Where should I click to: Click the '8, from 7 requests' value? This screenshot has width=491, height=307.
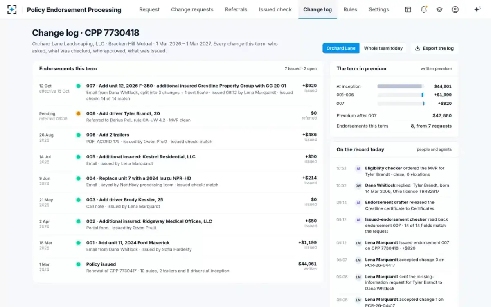coord(431,126)
